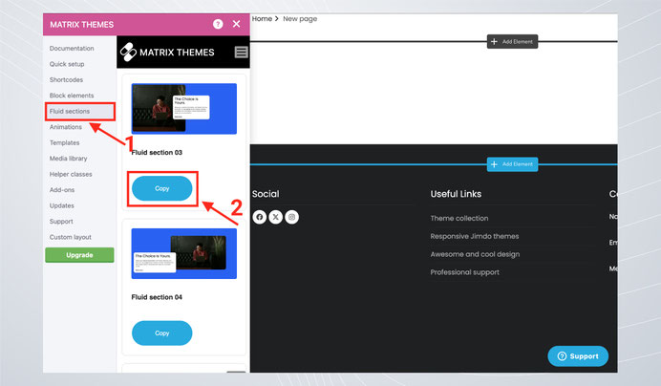Image resolution: width=661 pixels, height=386 pixels.
Task: Open the hamburger menu in Matrix Themes header
Action: 241,52
